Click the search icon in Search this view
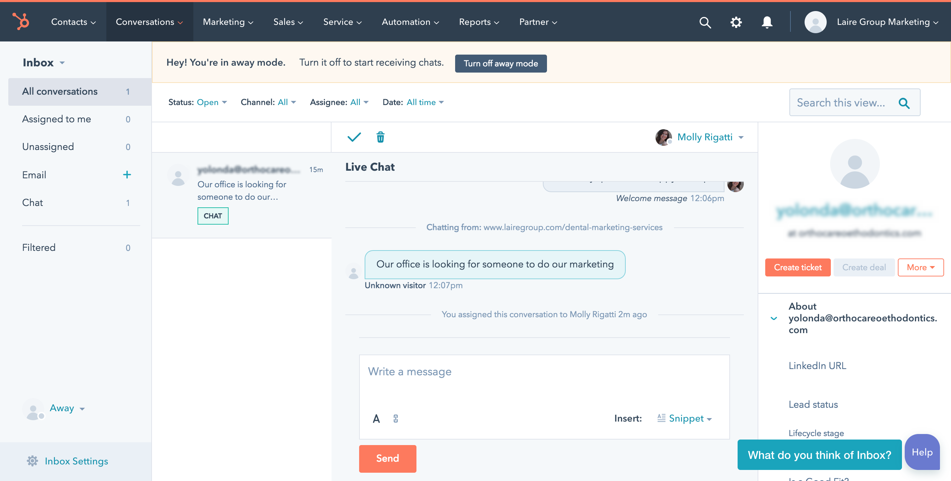This screenshot has height=481, width=951. click(x=904, y=103)
